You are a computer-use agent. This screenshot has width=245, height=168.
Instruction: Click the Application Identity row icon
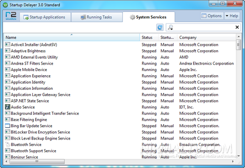[8, 82]
